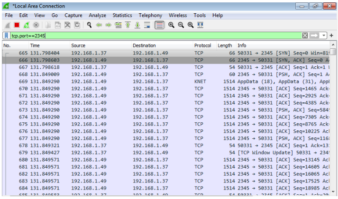Select packet number 684
Image resolution: width=338 pixels, height=199 pixels.
166,188
